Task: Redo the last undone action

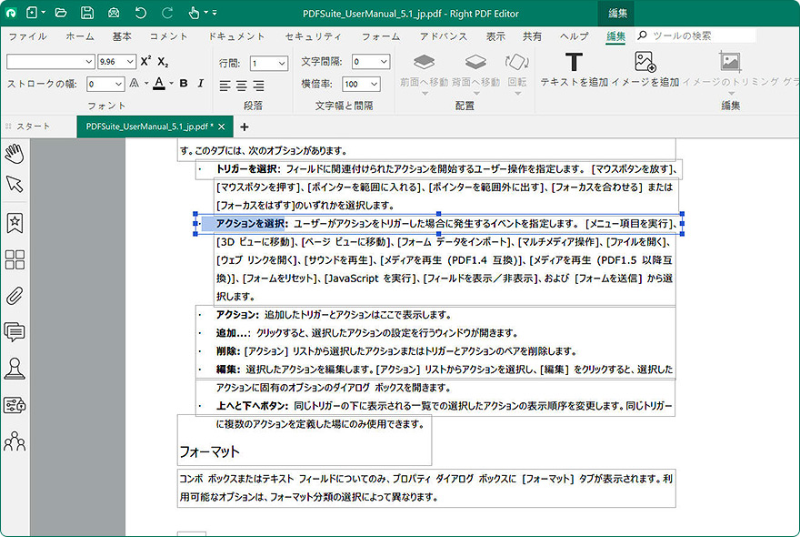Action: tap(167, 13)
